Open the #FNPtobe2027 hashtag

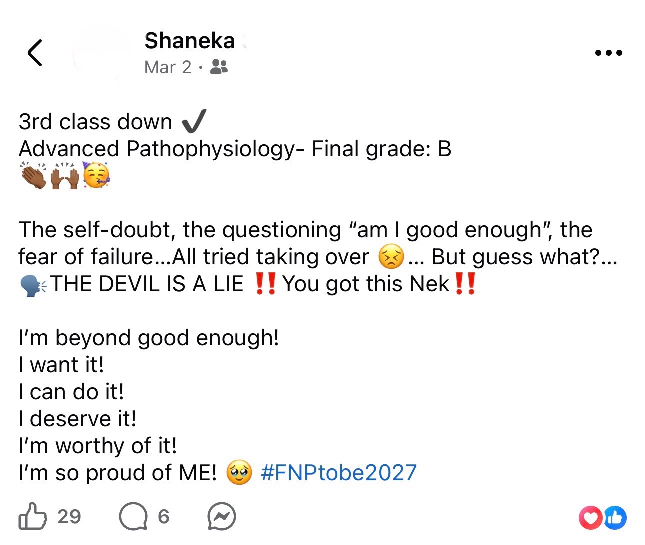339,473
